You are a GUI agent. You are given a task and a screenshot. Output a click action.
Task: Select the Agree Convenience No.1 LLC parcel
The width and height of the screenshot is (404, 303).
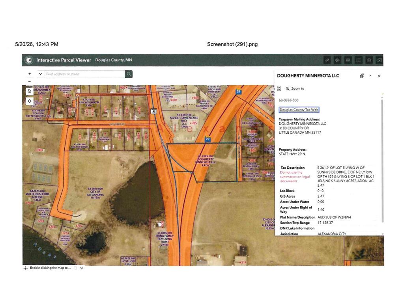[184, 121]
